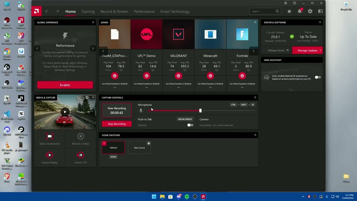Click the search magnifier icon
Viewport: 357px width, 201px height.
point(277,11)
